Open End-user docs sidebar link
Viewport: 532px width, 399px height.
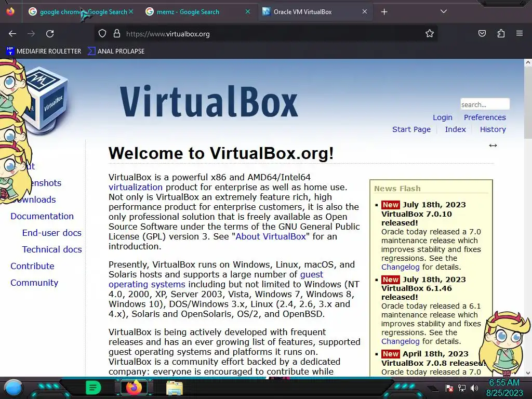[x=51, y=233]
